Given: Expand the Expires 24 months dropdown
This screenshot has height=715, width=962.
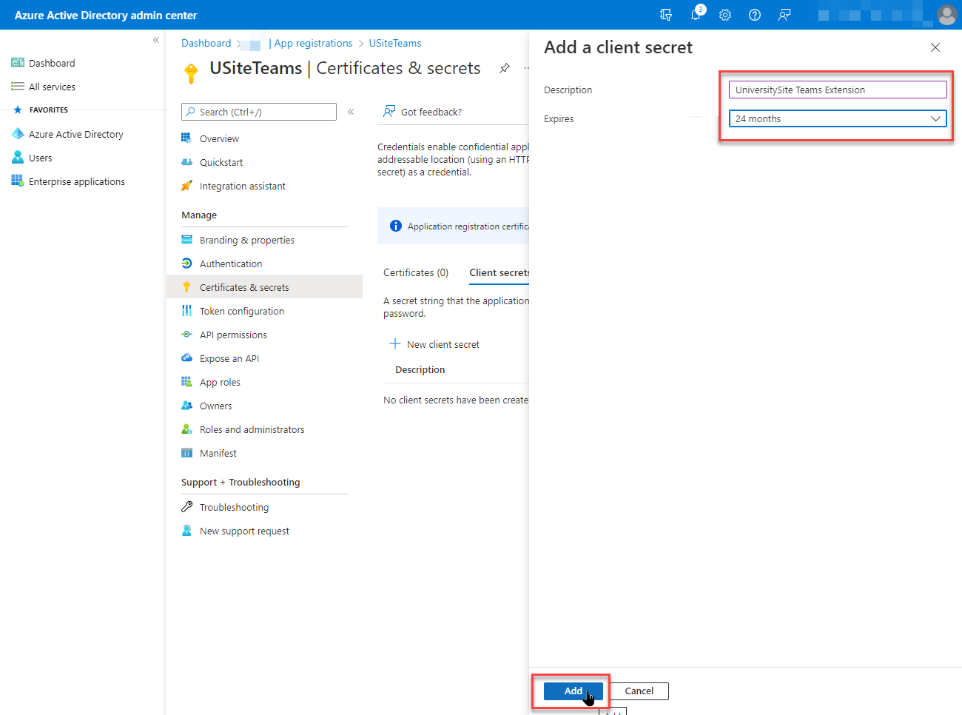Looking at the screenshot, I should (838, 118).
